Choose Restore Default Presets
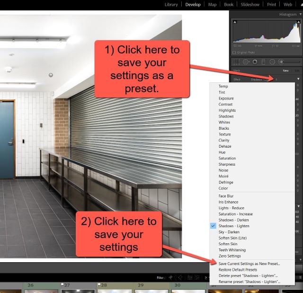The width and height of the screenshot is (303, 293). (238, 270)
